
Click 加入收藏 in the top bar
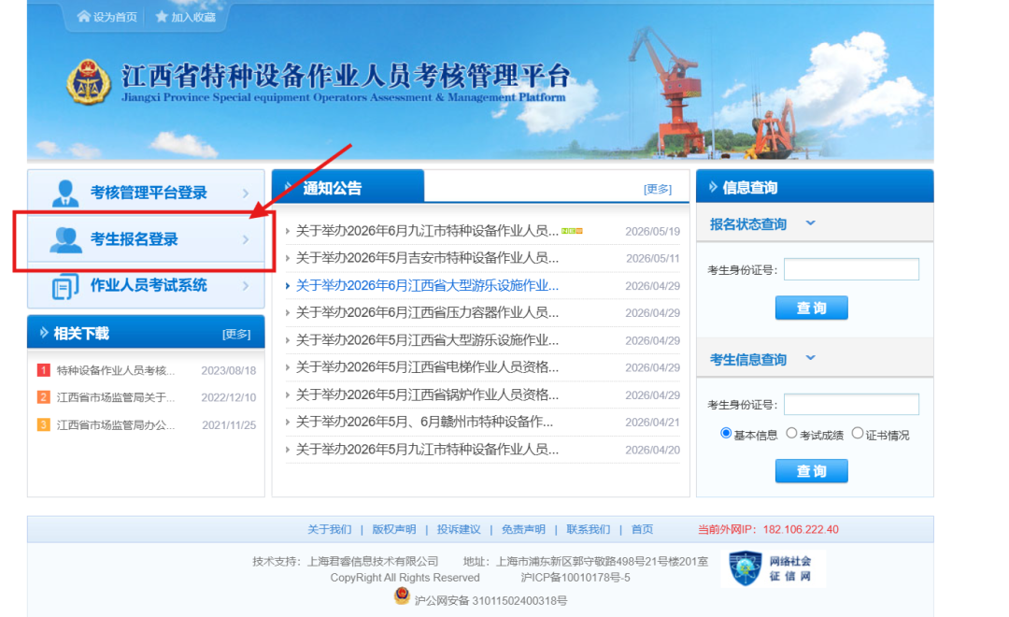coord(193,18)
